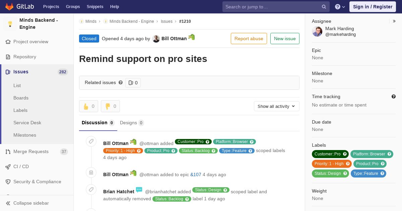Click the Minds Backend lightbulb avatar
The height and width of the screenshot is (211, 402).
(10, 24)
